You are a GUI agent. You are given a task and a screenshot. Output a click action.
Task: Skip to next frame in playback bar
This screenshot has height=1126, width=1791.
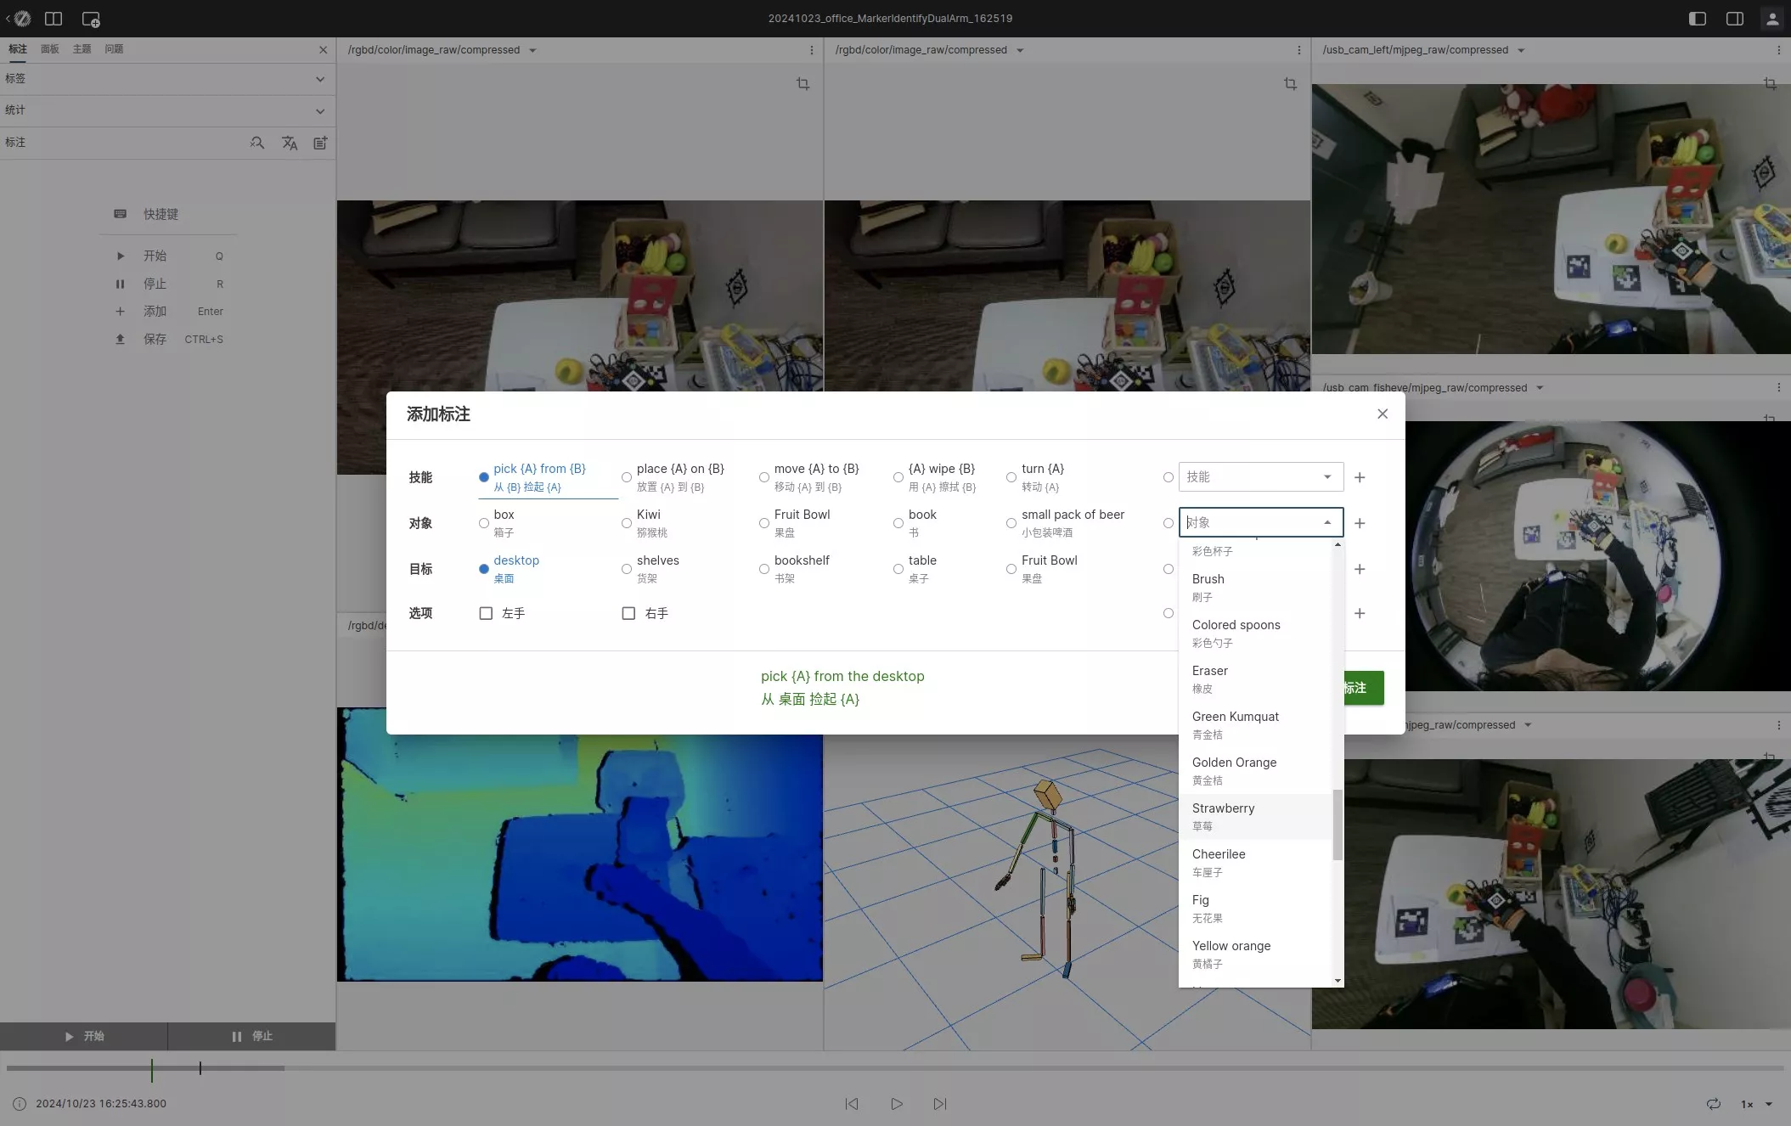(x=940, y=1104)
